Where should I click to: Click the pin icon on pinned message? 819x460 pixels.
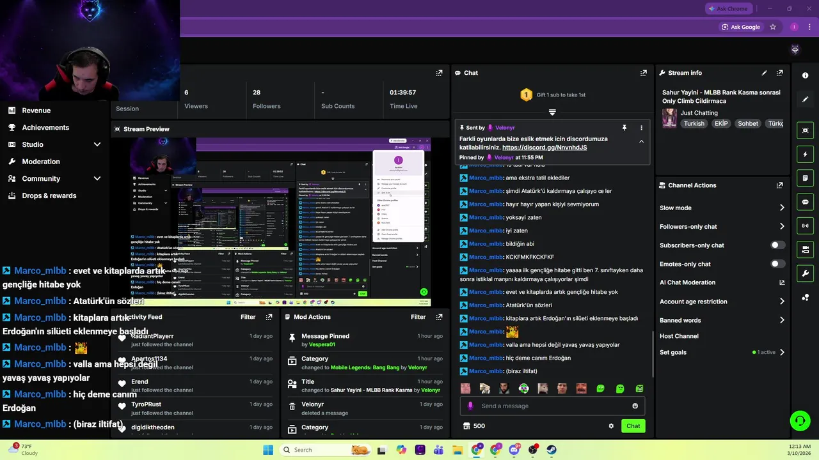pyautogui.click(x=624, y=128)
